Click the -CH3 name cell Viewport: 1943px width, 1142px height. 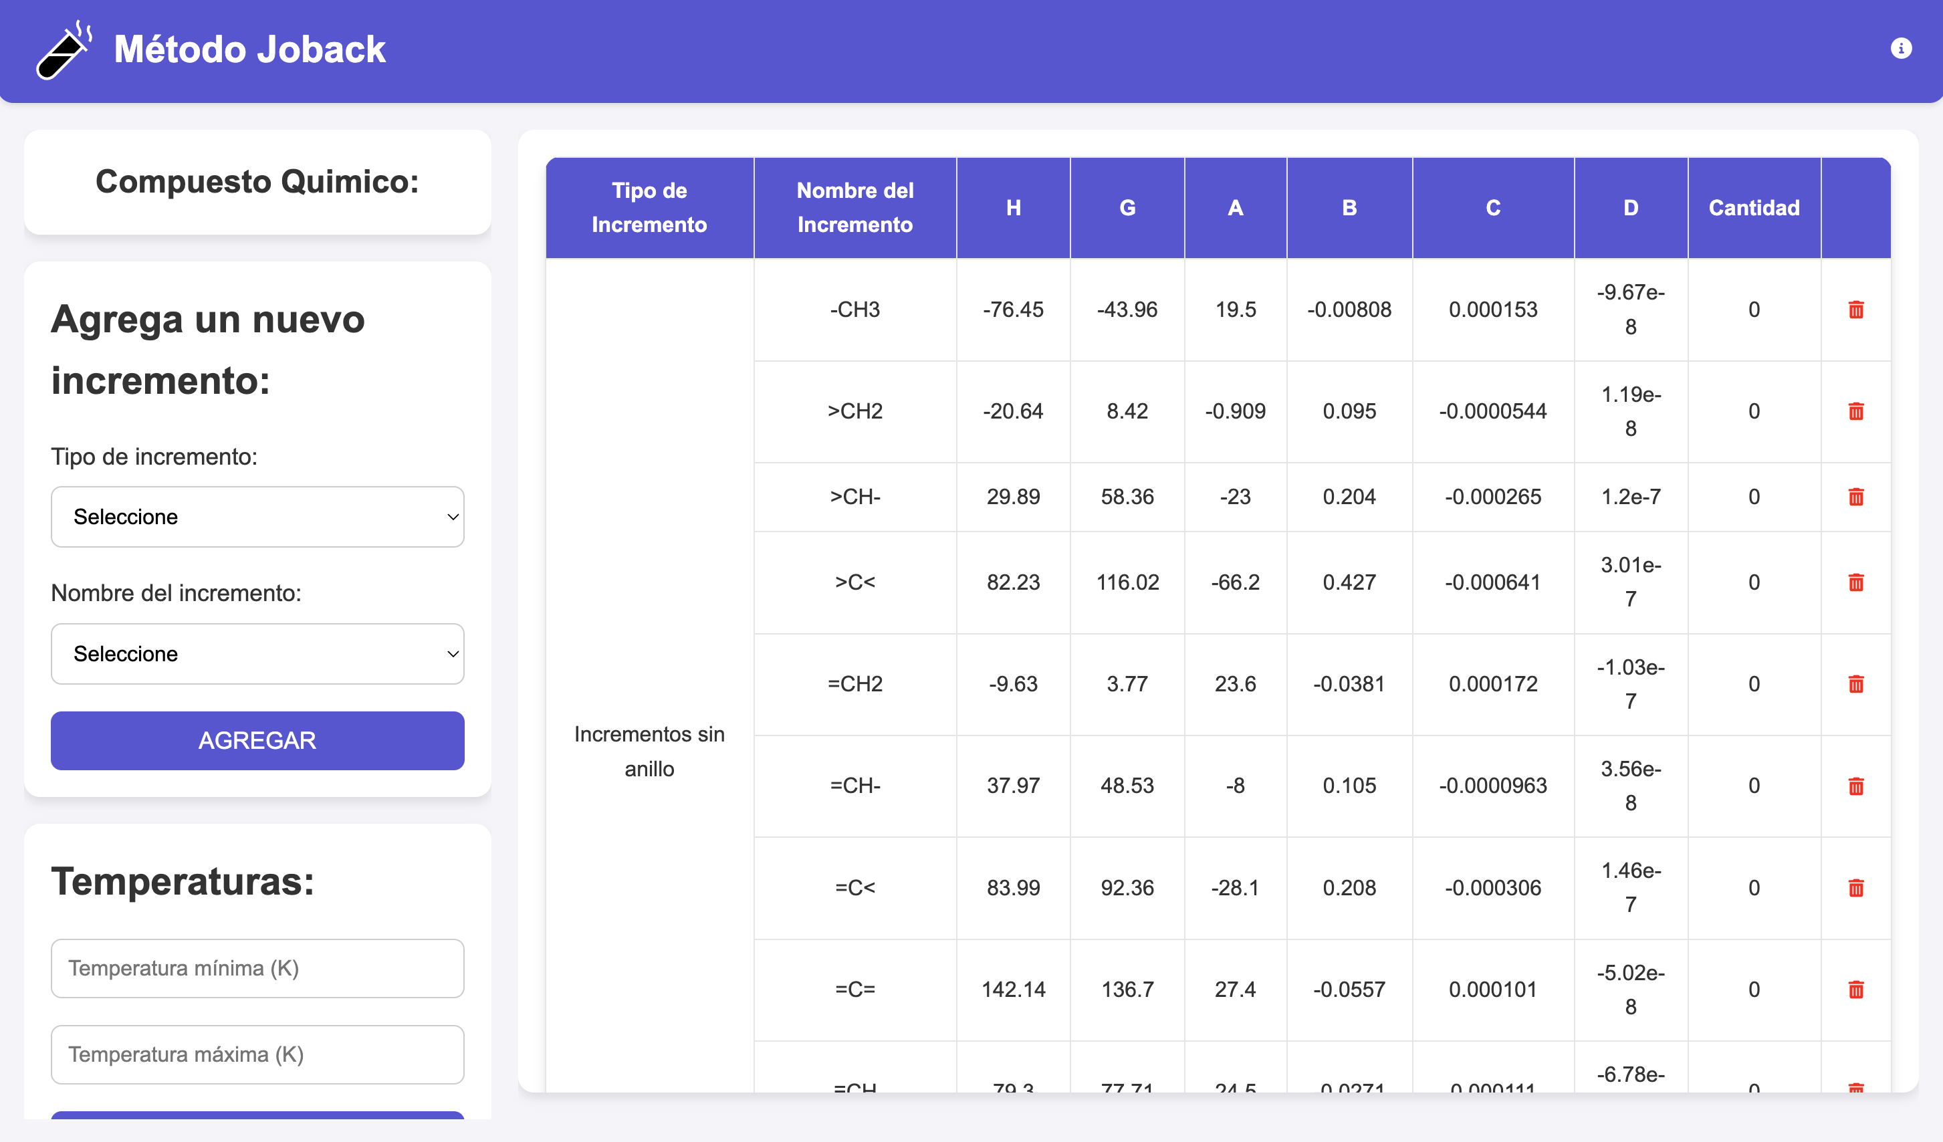[x=855, y=310]
